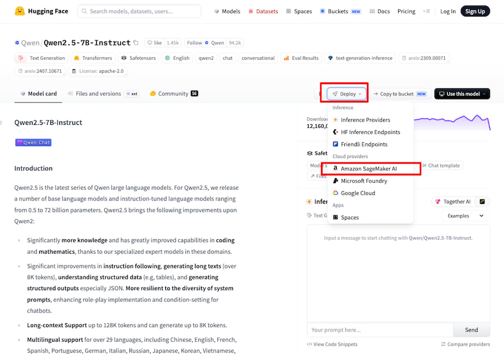Open Pricing page
The width and height of the screenshot is (504, 354).
(x=407, y=11)
